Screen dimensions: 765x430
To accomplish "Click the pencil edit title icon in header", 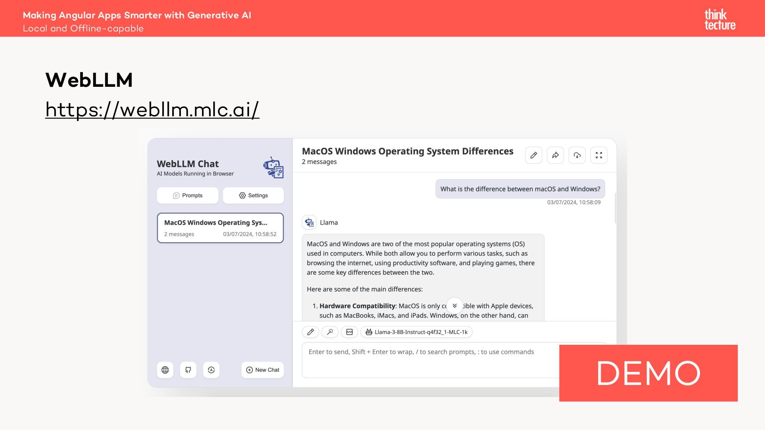I will pyautogui.click(x=534, y=155).
